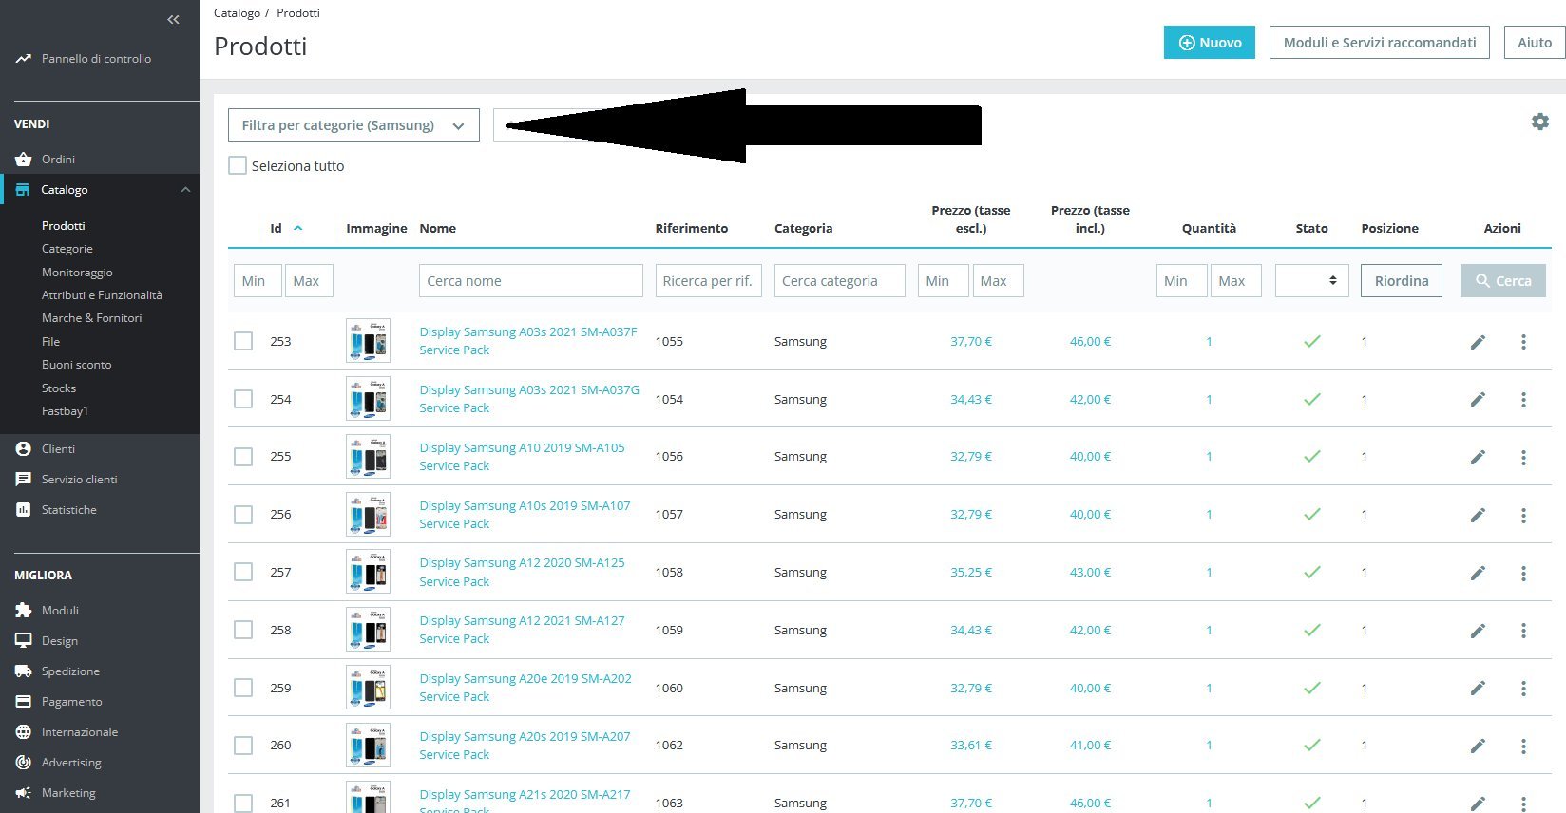Open the product list settings gear
Screen dimensions: 1566x813
tap(1540, 122)
